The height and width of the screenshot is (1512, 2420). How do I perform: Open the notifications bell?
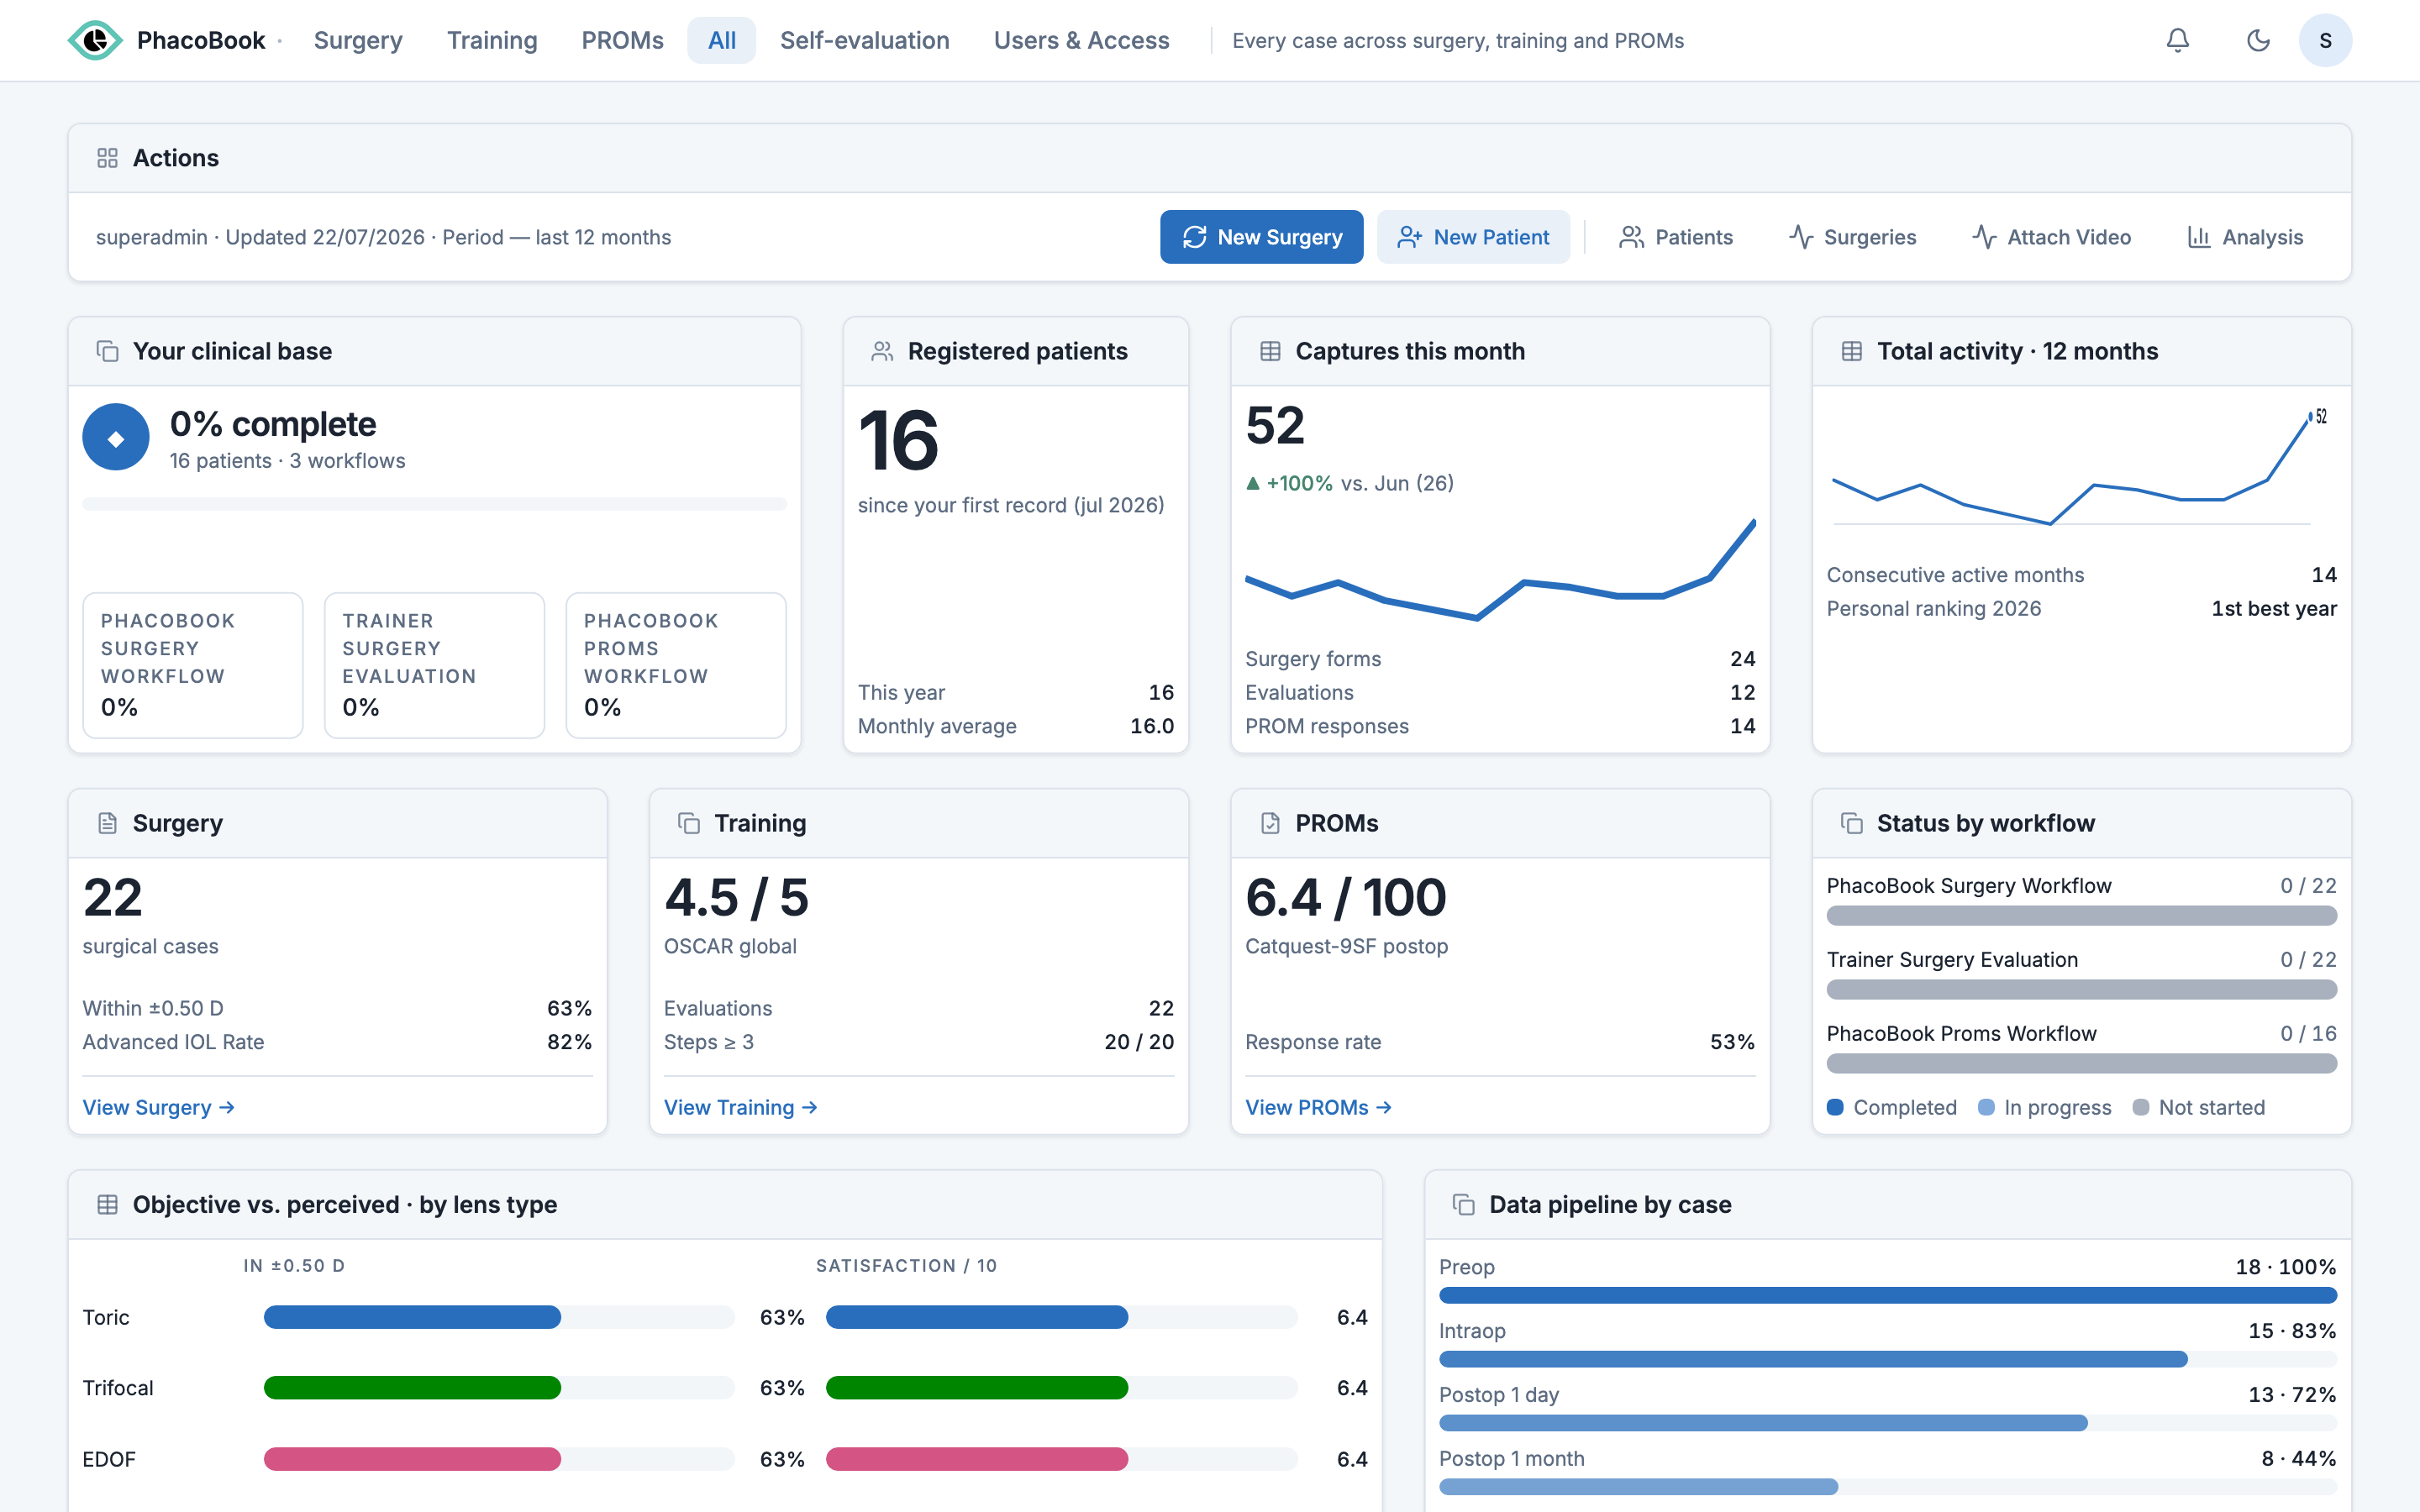(2177, 40)
